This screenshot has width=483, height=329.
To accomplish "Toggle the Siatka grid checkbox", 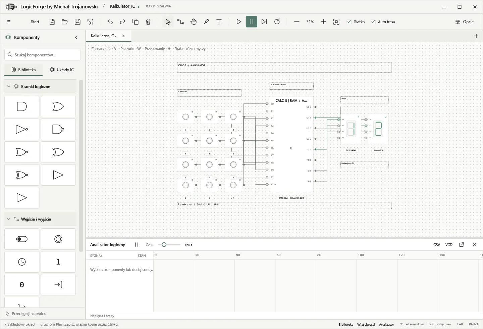I will (349, 22).
